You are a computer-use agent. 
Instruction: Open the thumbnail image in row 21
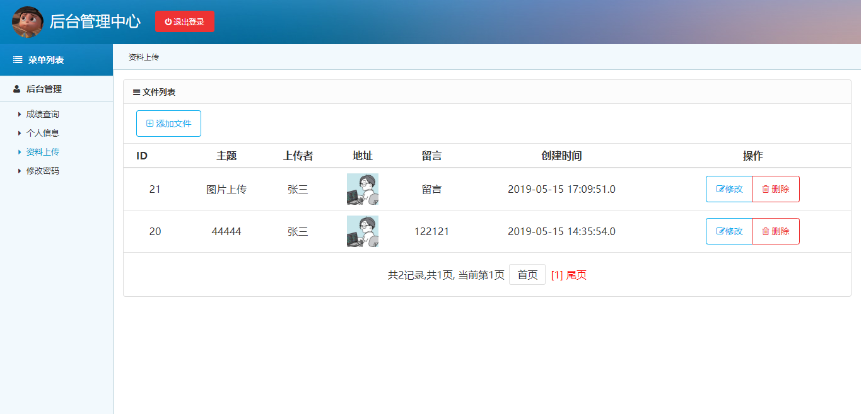(363, 189)
